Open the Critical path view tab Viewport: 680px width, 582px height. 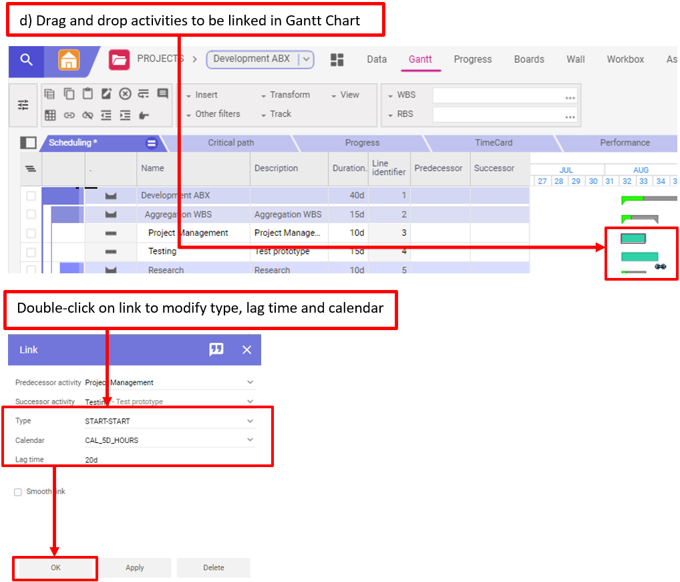point(230,143)
